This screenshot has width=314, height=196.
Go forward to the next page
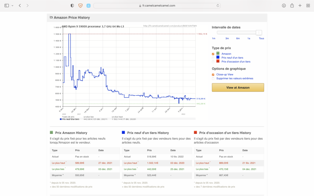[x=27, y=6]
